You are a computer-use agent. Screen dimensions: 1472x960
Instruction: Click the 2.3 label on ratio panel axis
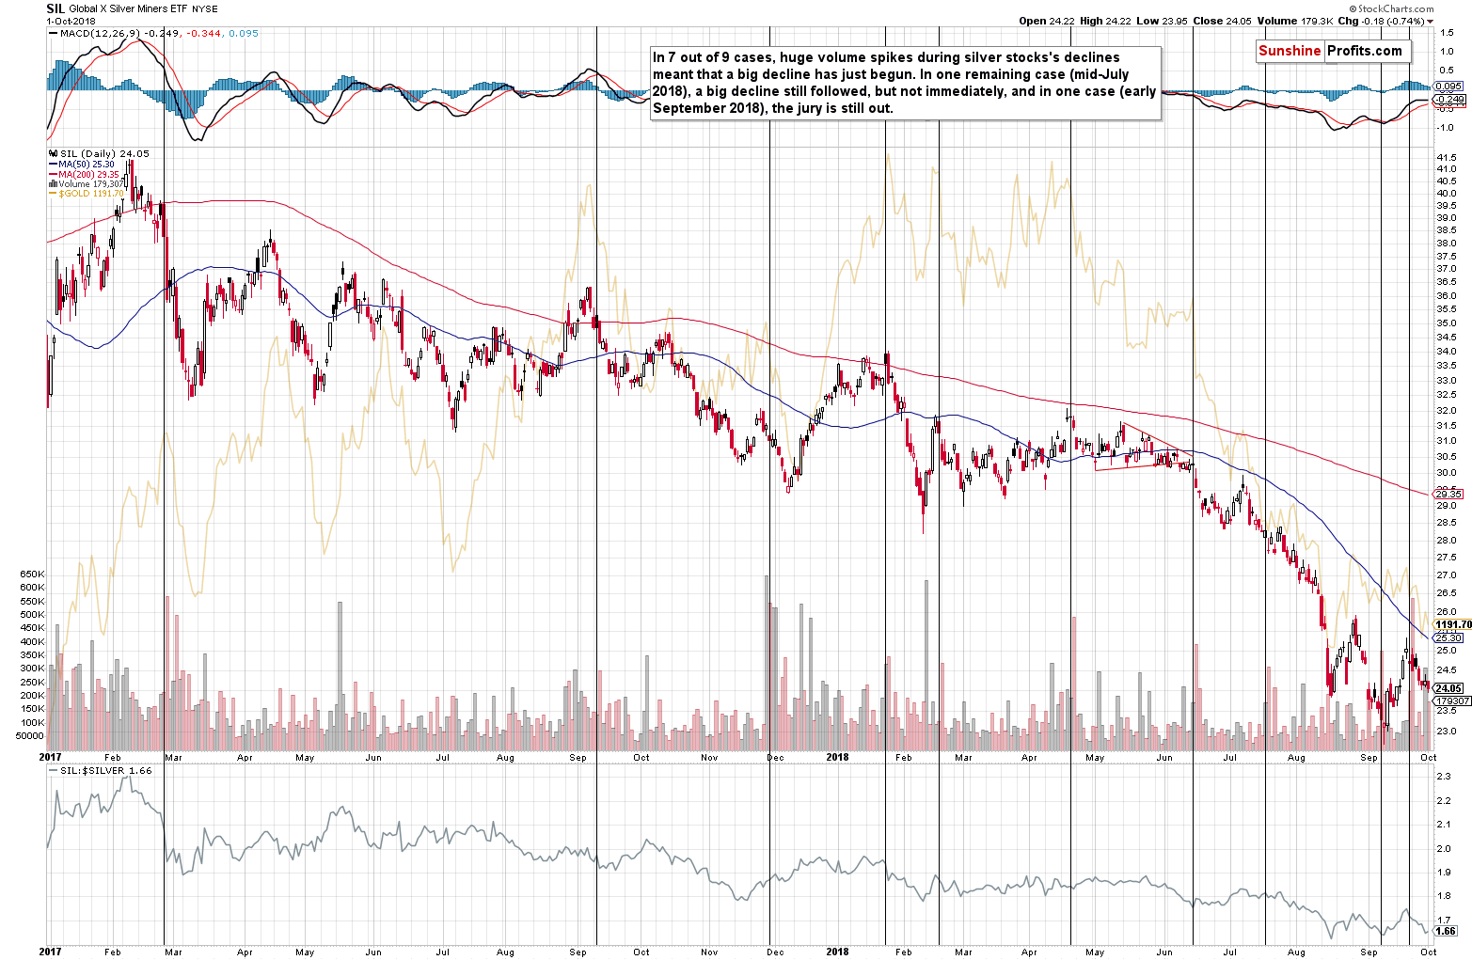point(1443,777)
